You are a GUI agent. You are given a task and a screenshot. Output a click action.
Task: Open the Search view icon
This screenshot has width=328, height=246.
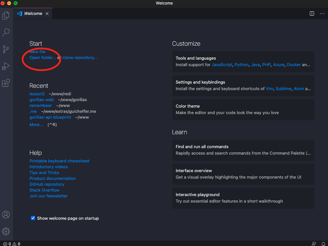click(x=6, y=32)
